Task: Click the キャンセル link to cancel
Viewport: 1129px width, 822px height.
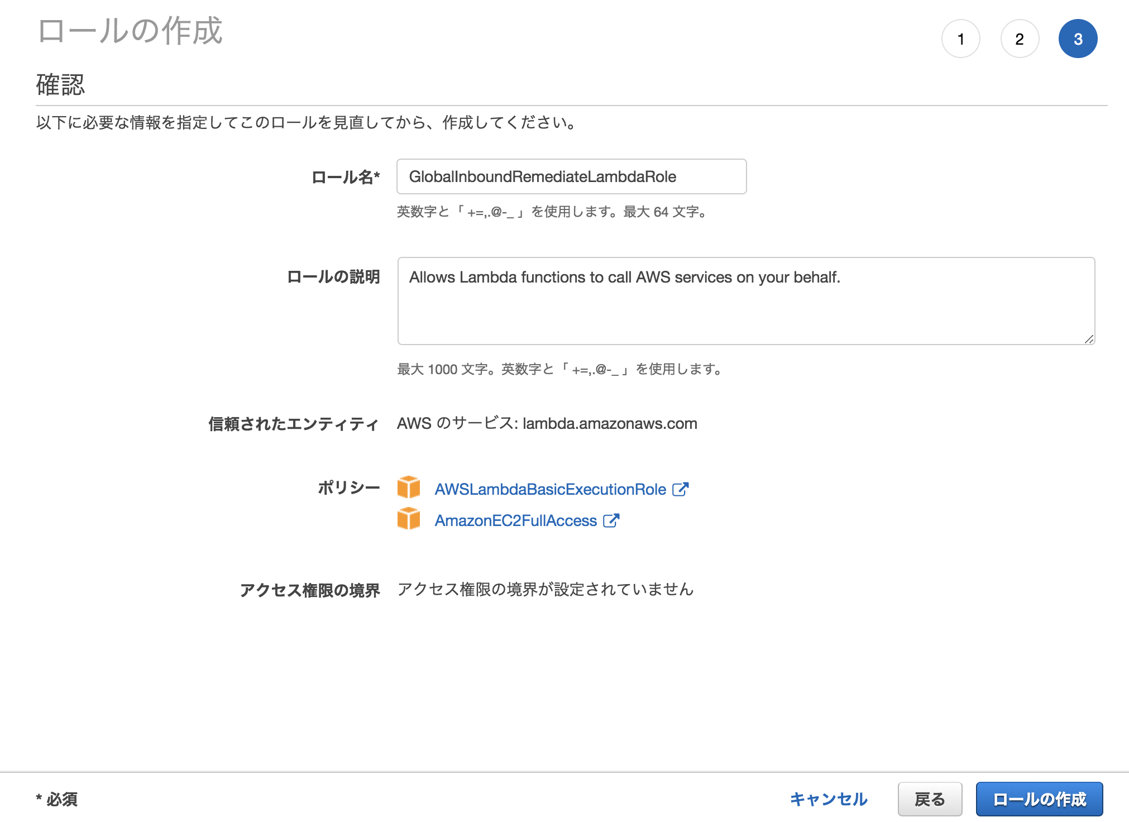Action: [x=827, y=799]
